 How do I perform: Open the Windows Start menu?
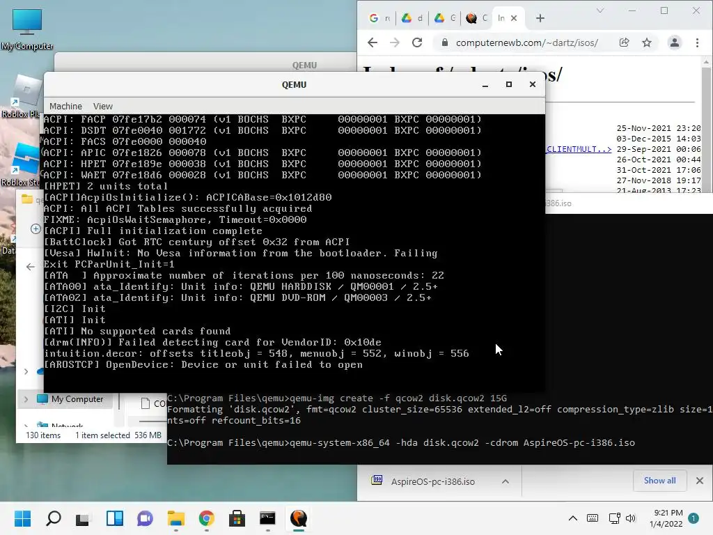pyautogui.click(x=23, y=518)
